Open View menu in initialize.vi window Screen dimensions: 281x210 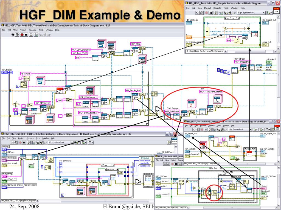click(14, 138)
